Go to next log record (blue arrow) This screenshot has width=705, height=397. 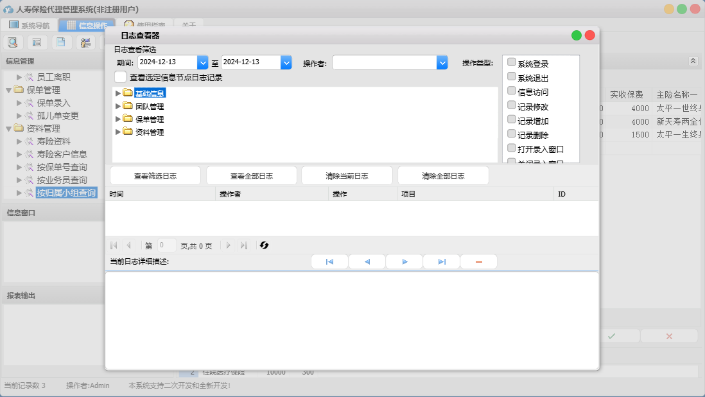(405, 262)
